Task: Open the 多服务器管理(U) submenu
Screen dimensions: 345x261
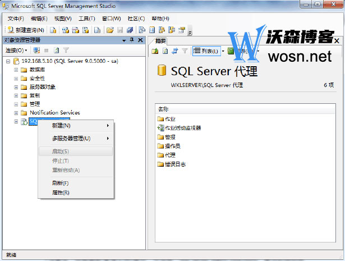Action: 76,139
